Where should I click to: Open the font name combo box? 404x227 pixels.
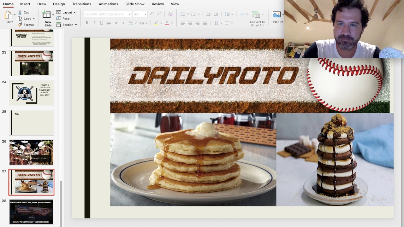(108, 14)
